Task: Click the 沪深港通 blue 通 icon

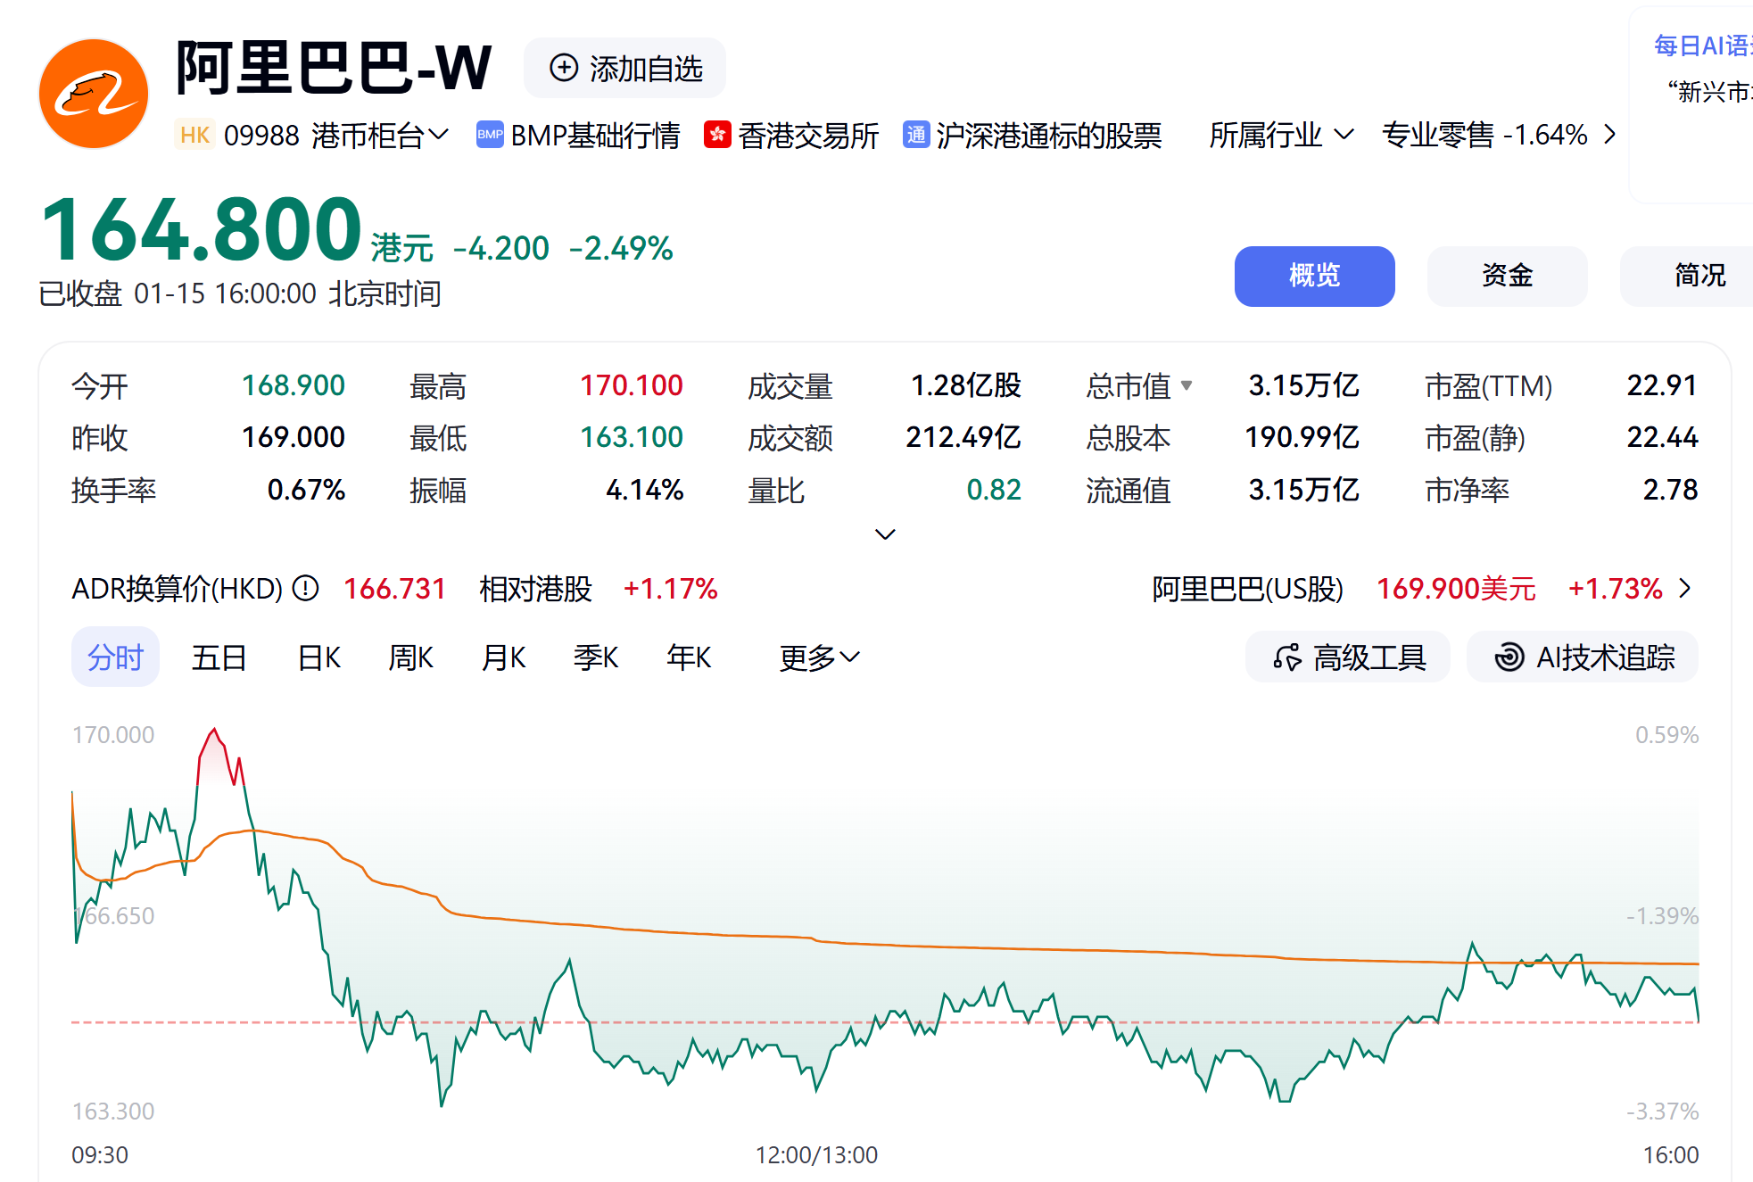Action: (915, 135)
